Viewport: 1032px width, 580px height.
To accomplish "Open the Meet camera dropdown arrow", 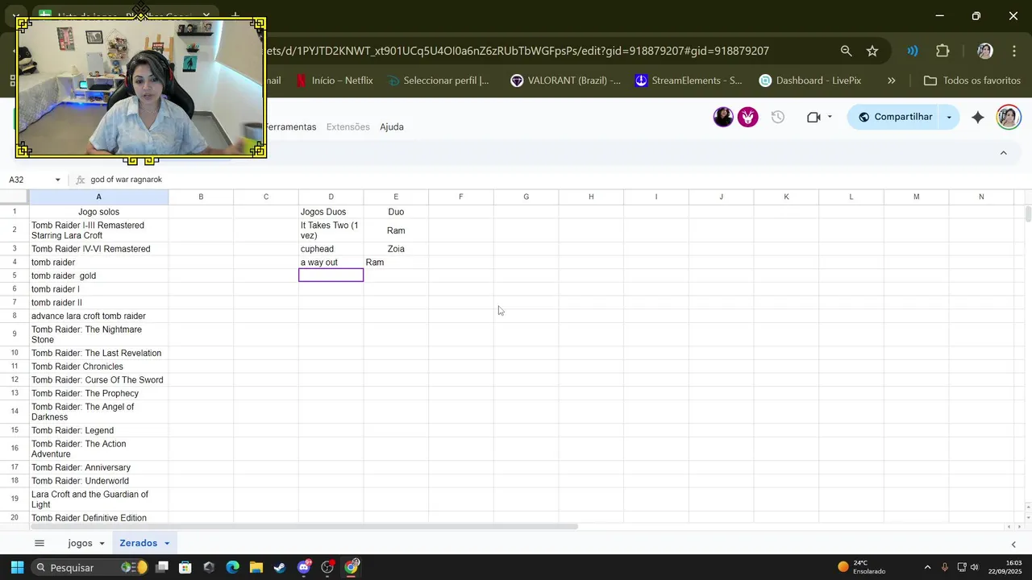I will (x=830, y=118).
